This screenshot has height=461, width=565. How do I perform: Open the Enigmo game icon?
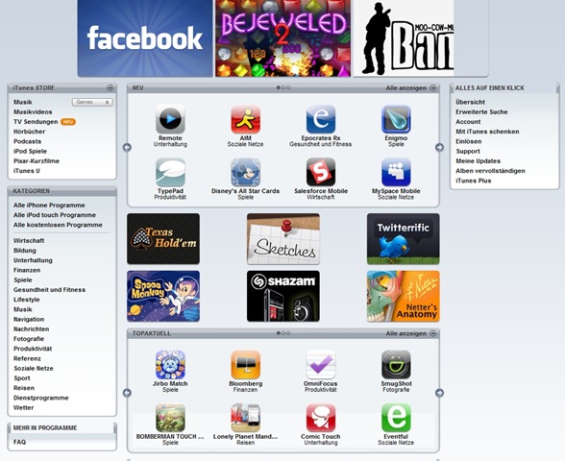(x=396, y=119)
